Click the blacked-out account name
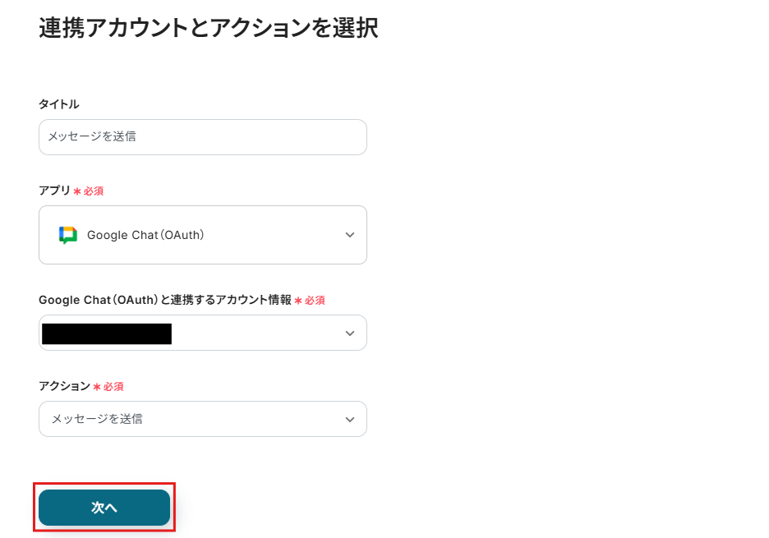The image size is (769, 538). tap(107, 333)
